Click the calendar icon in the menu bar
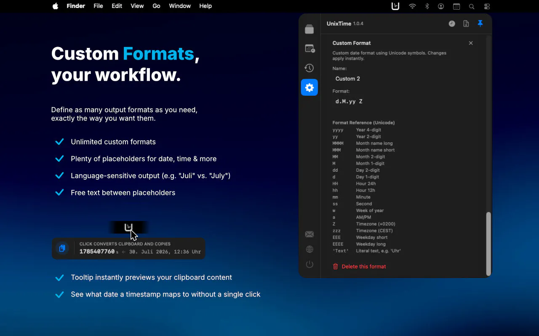539x336 pixels. click(456, 6)
